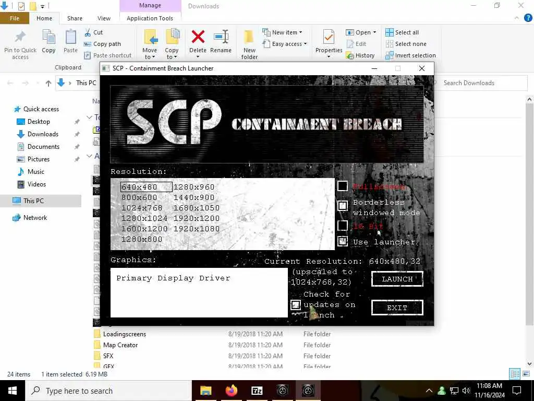
Task: Click the taskbar search box
Action: click(108, 391)
